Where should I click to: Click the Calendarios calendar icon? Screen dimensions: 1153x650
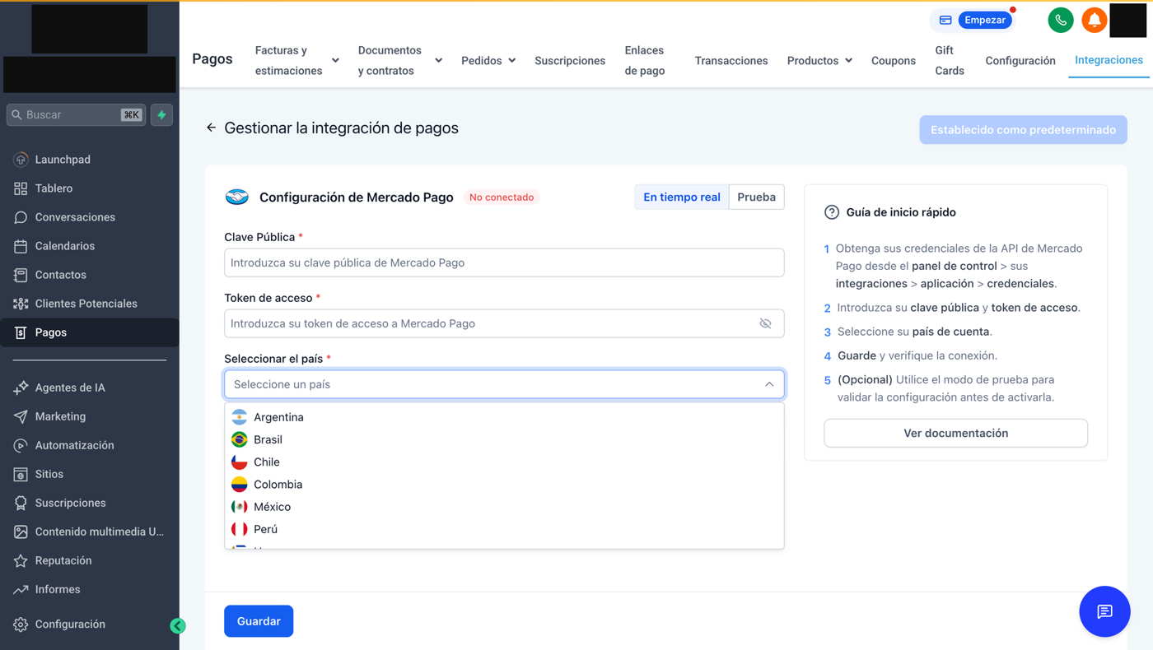[x=21, y=246]
